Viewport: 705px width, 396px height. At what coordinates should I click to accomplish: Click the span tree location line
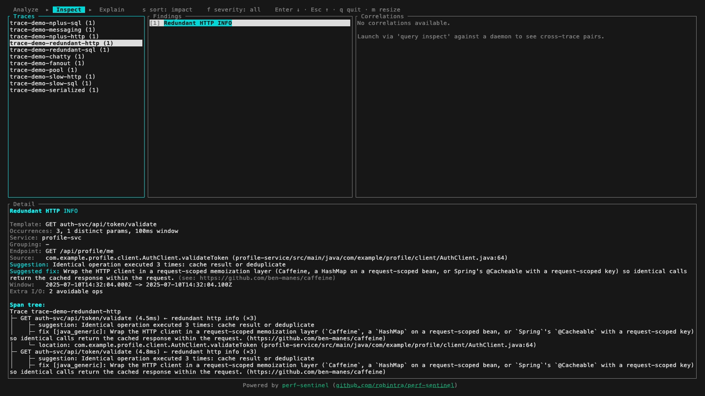coord(287,345)
